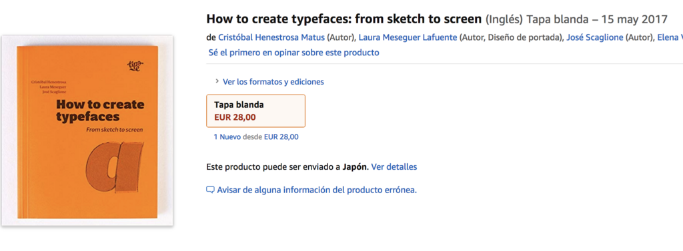Open author Laura Meseguer Lafuente link
683x251 pixels.
[x=408, y=37]
